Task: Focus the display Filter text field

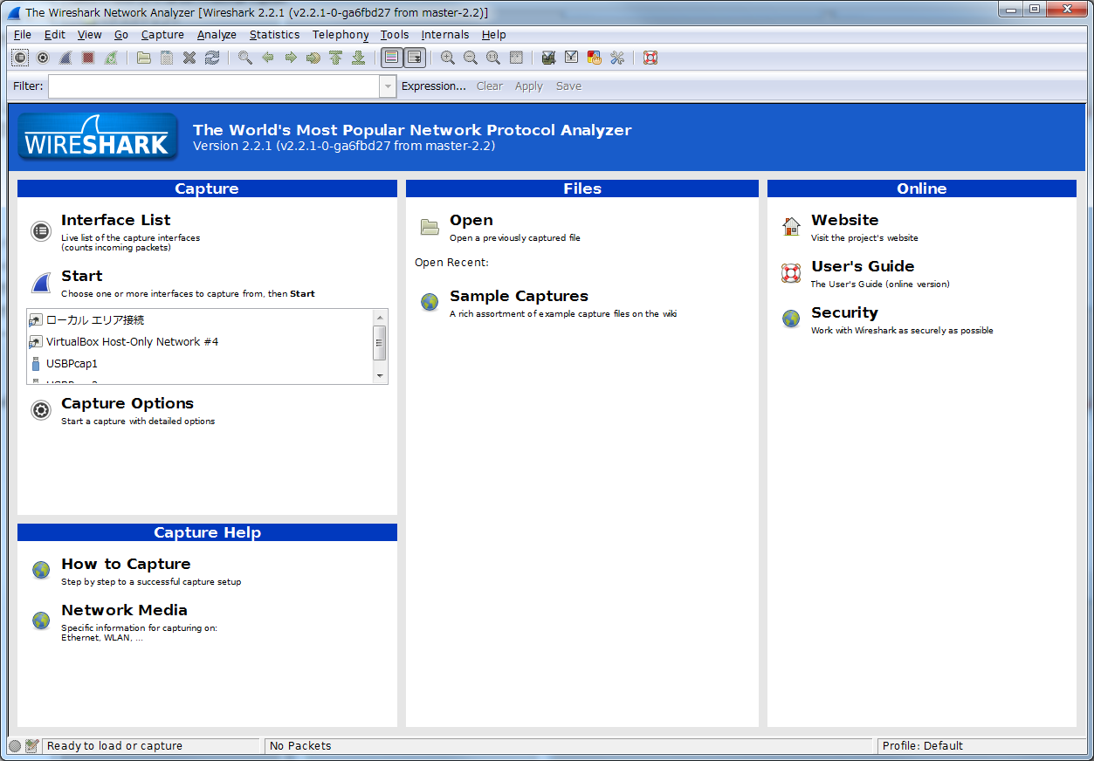Action: (x=214, y=86)
